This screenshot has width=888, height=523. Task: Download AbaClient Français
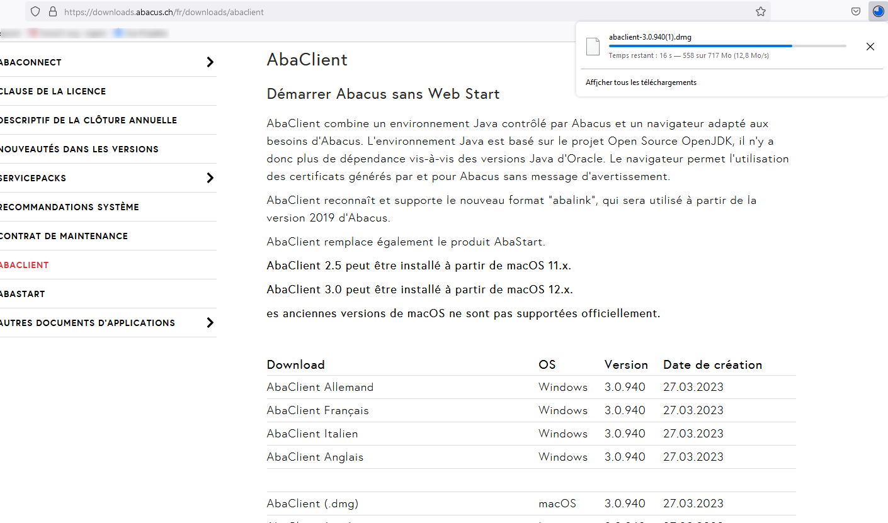318,410
